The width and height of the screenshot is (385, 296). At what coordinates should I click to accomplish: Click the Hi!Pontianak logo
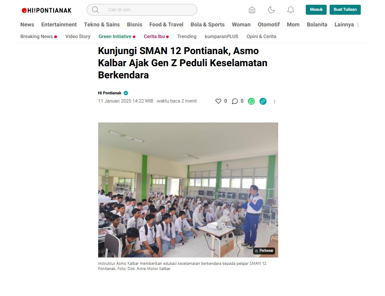click(47, 10)
